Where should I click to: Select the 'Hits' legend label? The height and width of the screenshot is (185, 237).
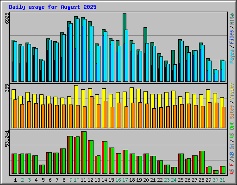pyautogui.click(x=231, y=19)
